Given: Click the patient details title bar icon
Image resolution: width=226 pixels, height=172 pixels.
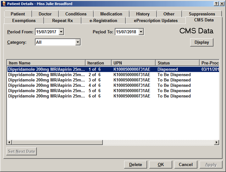Looking at the screenshot, I should tap(3, 3).
